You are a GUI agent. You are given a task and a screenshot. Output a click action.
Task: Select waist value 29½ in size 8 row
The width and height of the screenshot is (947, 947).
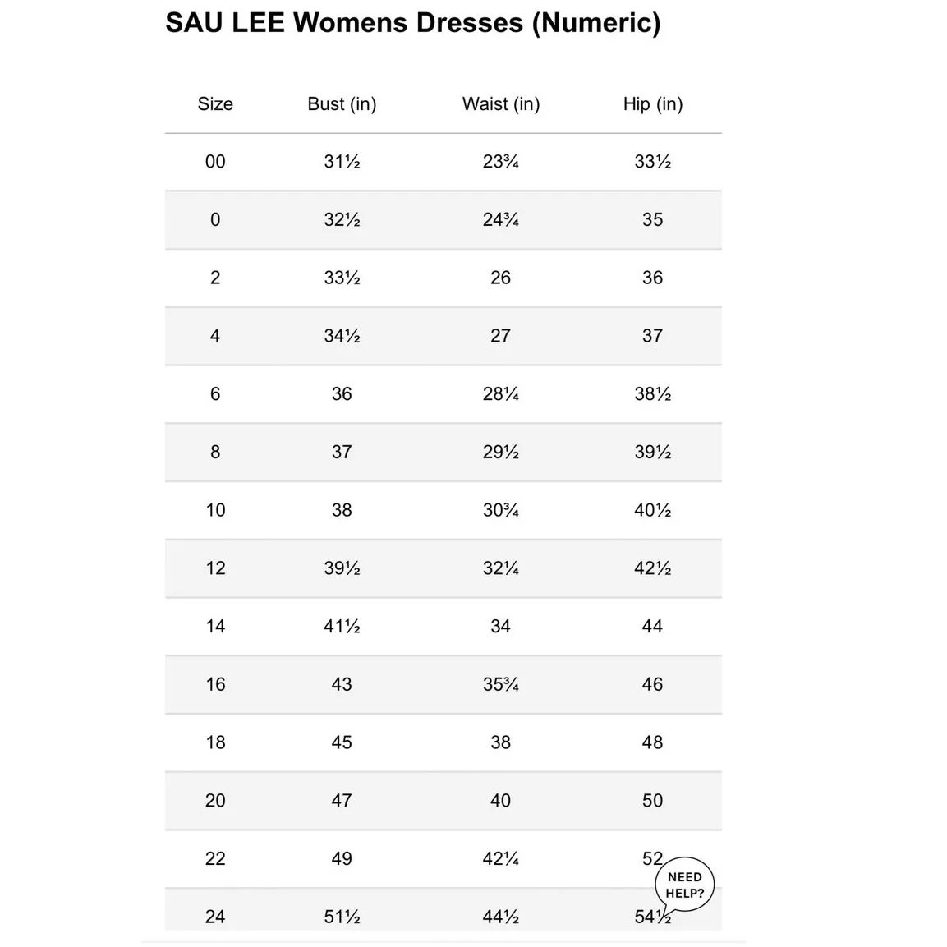[500, 453]
